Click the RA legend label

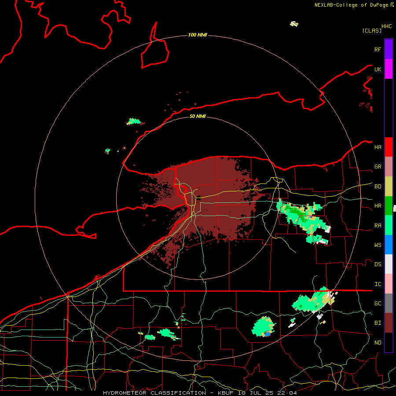[378, 226]
